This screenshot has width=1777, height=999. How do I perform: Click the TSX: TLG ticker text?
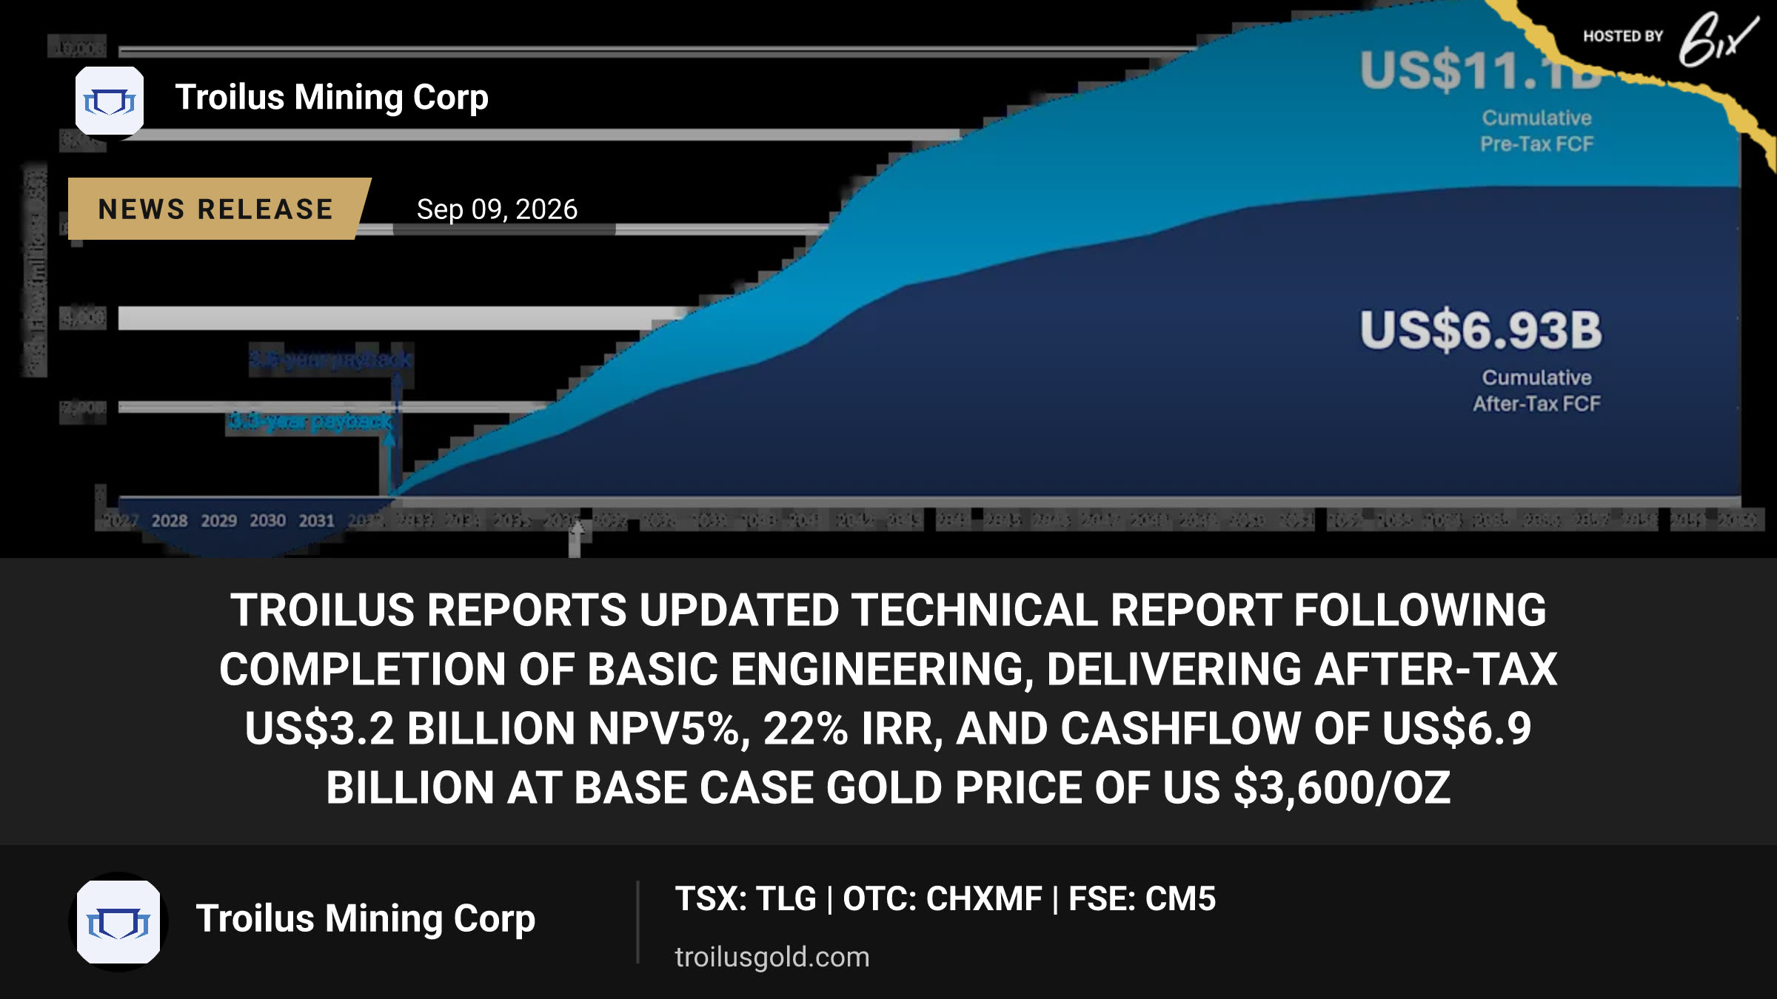coord(745,899)
